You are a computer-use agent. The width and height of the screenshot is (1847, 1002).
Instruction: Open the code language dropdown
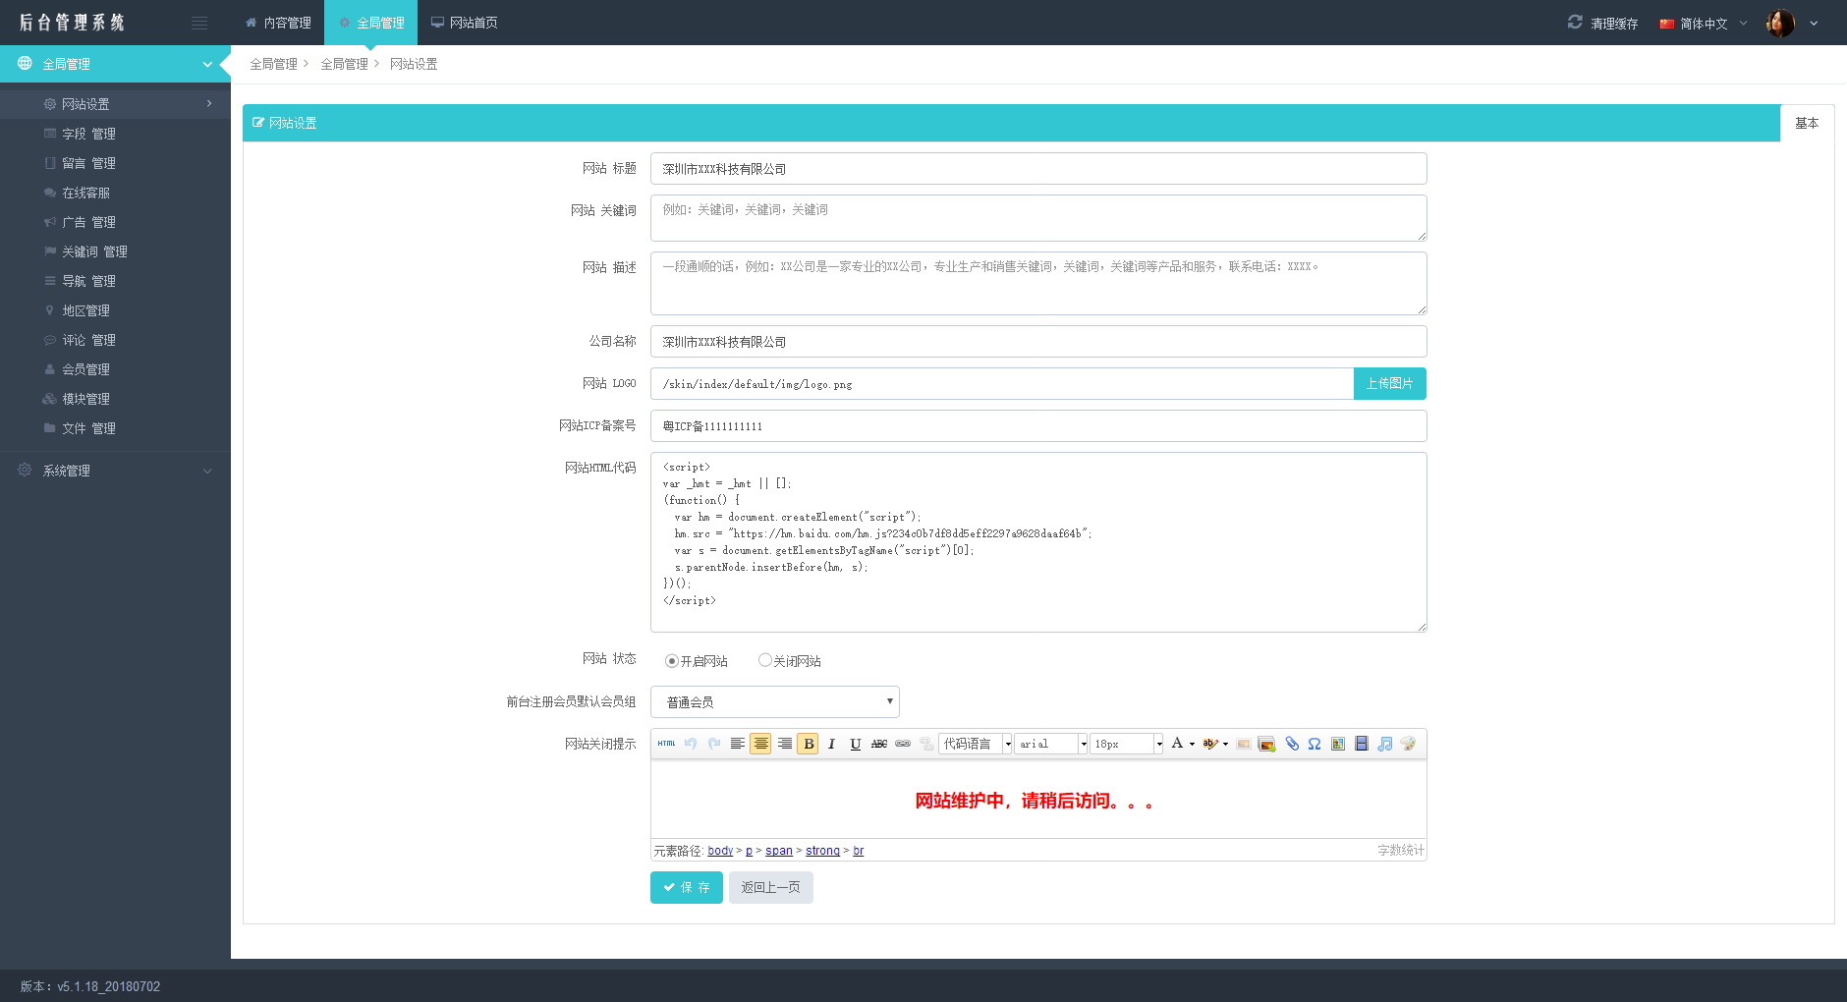point(976,744)
